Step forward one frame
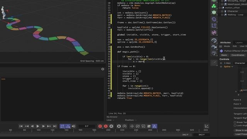The height and width of the screenshot is (139, 247). click(x=43, y=126)
